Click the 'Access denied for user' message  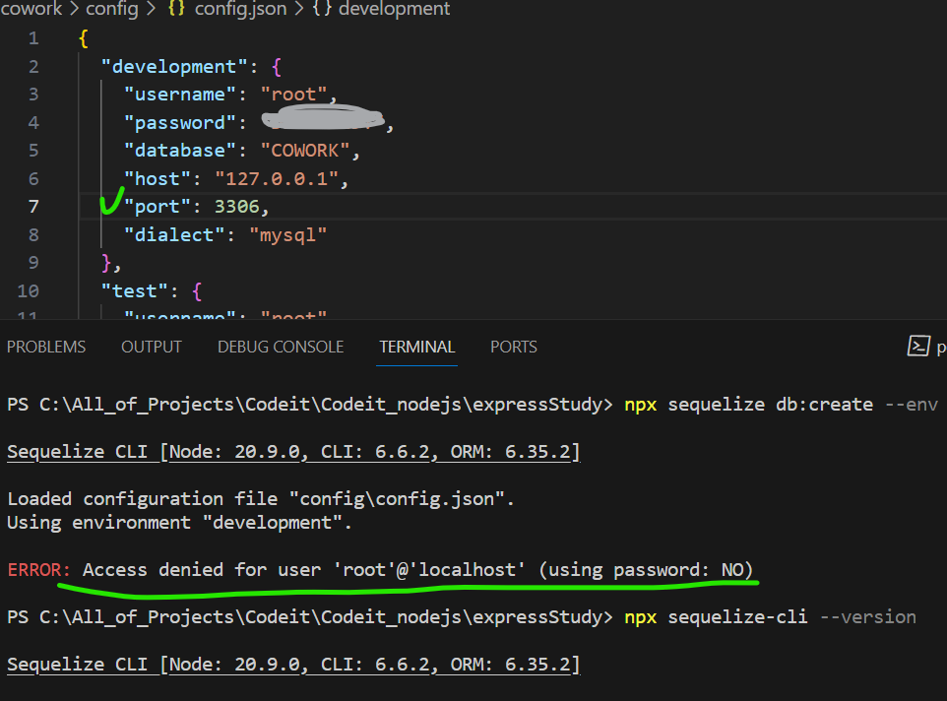pos(418,569)
